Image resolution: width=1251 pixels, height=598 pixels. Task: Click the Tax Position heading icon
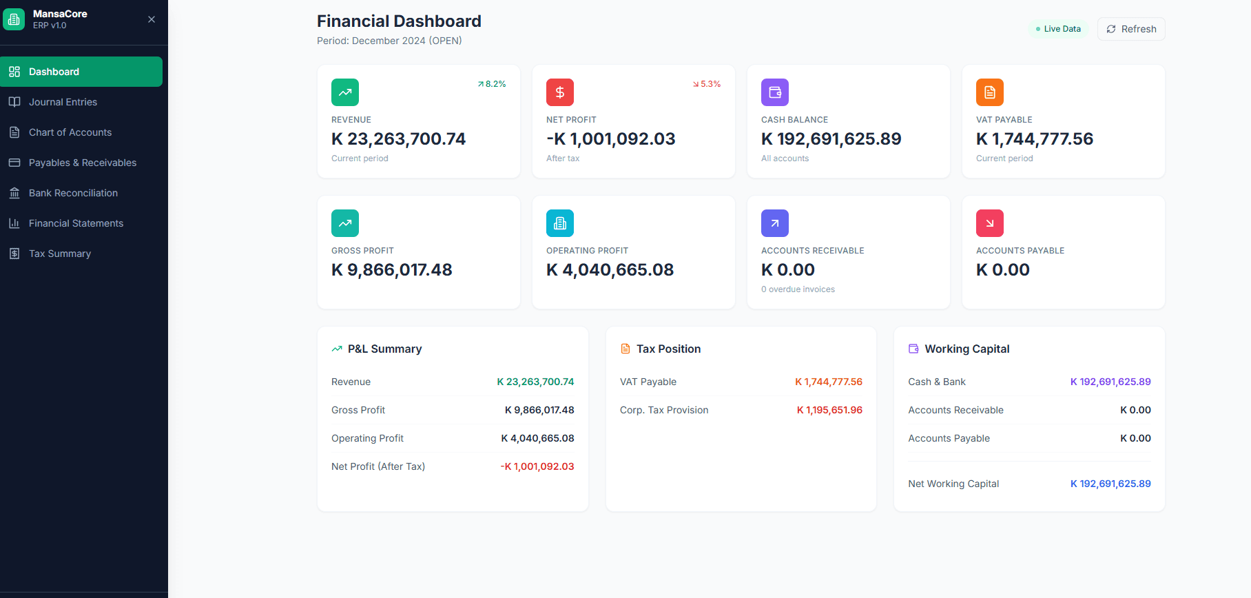(x=625, y=349)
